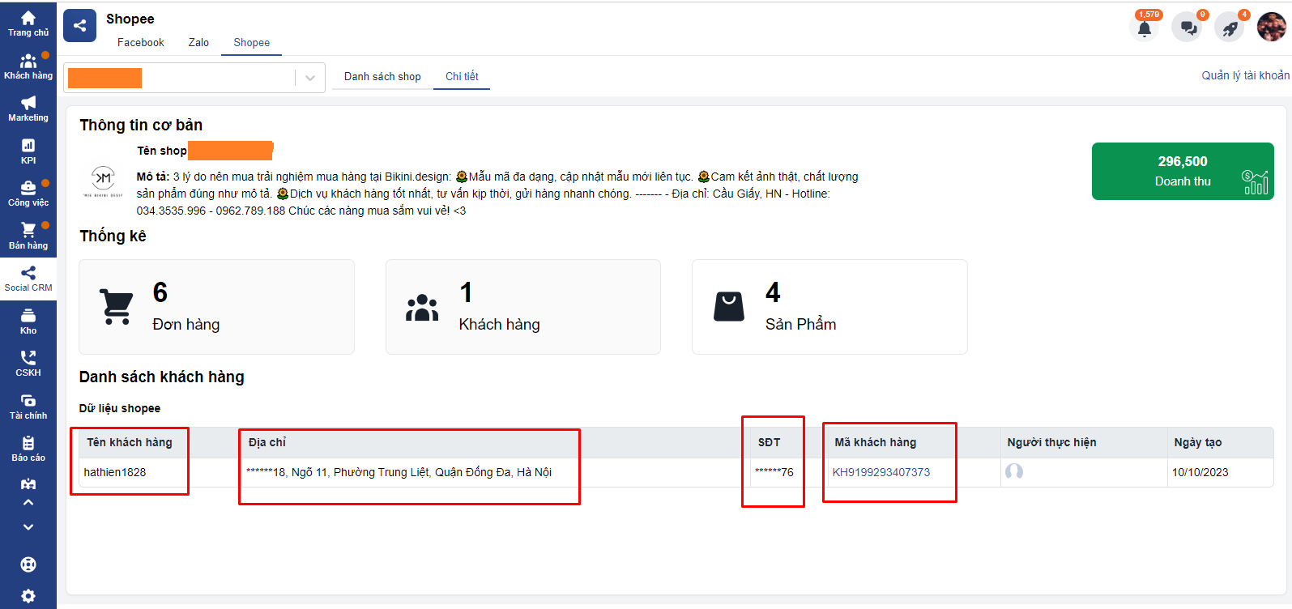Open customer code KH9199293407373 link
This screenshot has width=1292, height=609.
(x=881, y=472)
